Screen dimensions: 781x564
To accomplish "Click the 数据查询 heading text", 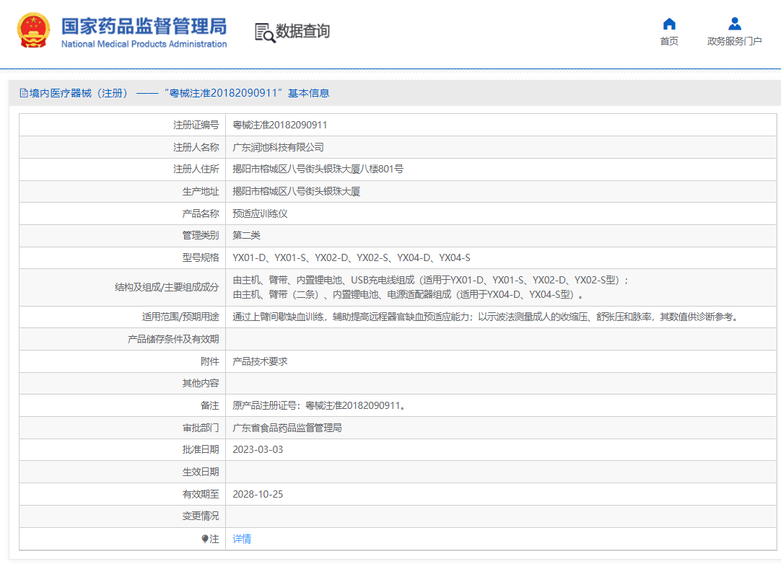I will pos(303,31).
